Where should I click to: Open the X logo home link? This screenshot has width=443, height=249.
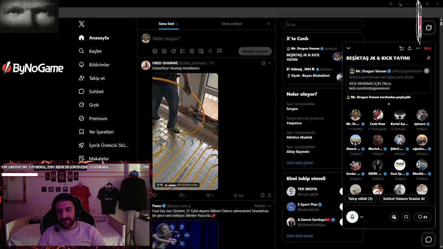[82, 24]
